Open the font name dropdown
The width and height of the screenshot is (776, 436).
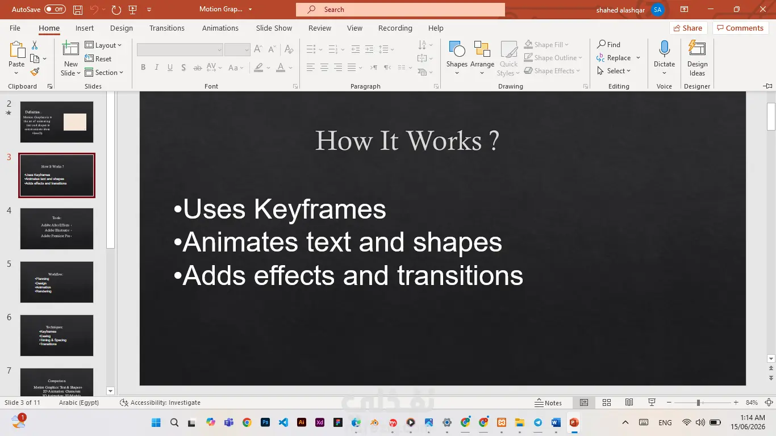[x=219, y=50]
